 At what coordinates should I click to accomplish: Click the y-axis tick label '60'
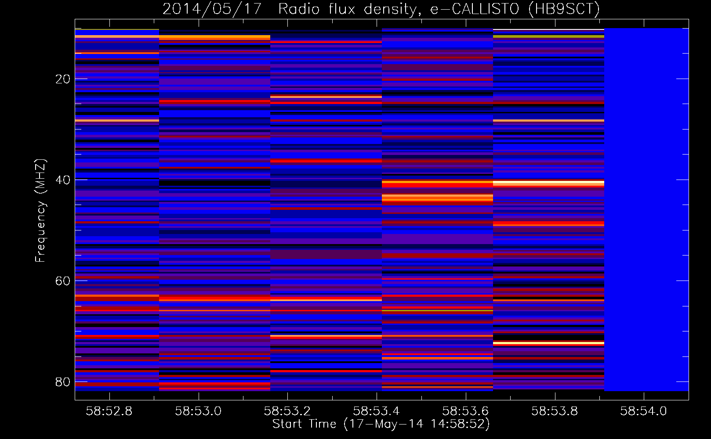click(63, 281)
